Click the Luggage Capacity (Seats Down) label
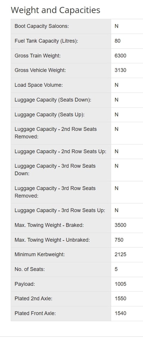 click(x=53, y=100)
